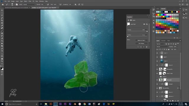Select the Zoom tool

pyautogui.click(x=2, y=61)
